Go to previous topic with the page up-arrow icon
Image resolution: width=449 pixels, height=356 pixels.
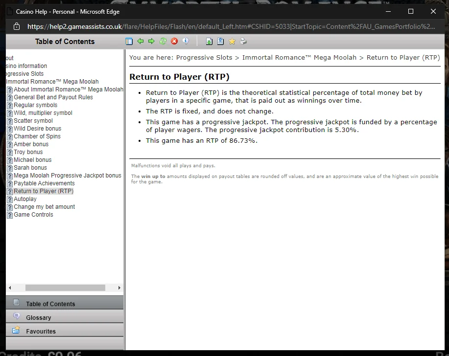[220, 42]
